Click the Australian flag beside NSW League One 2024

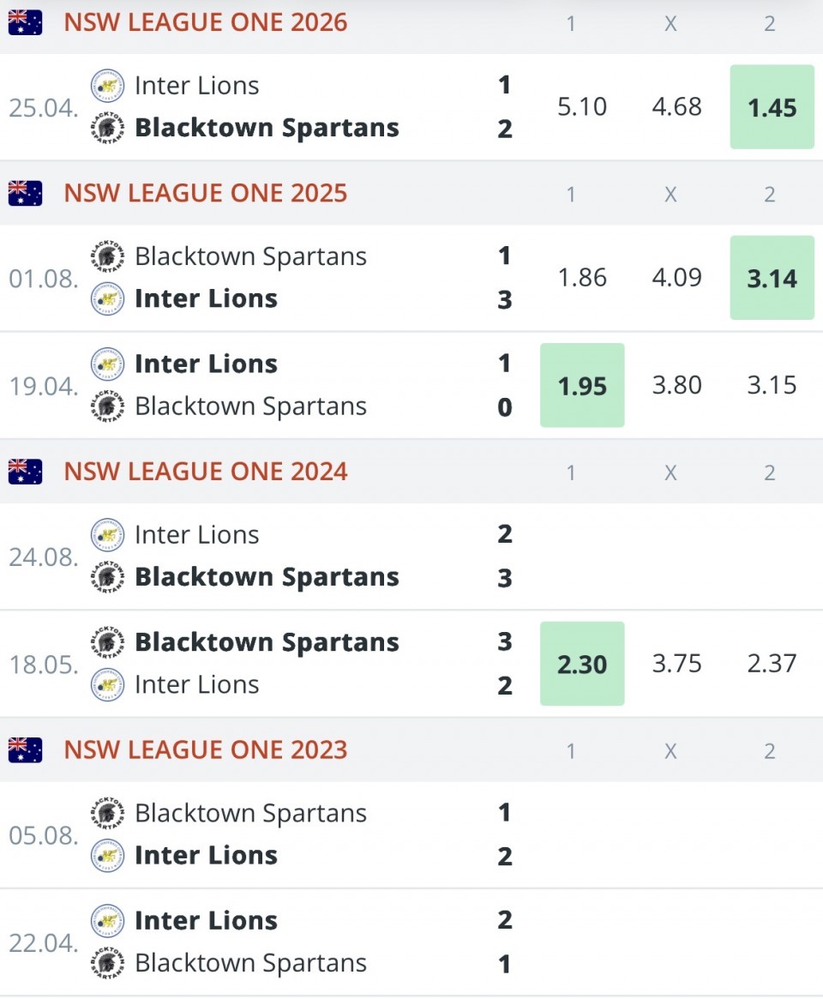point(26,472)
